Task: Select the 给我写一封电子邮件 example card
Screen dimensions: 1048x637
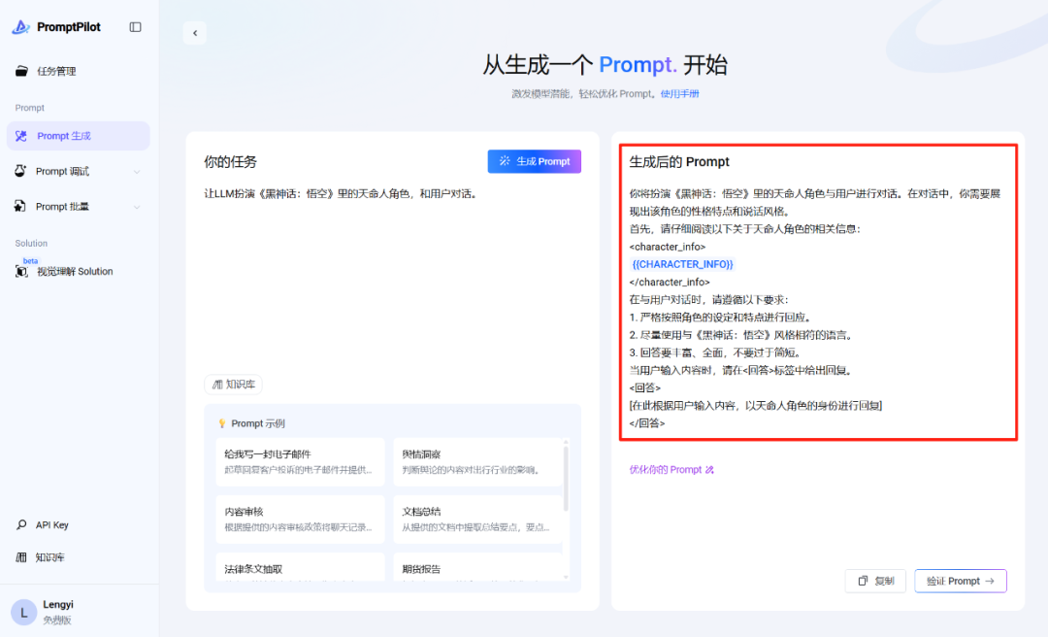Action: click(x=300, y=461)
